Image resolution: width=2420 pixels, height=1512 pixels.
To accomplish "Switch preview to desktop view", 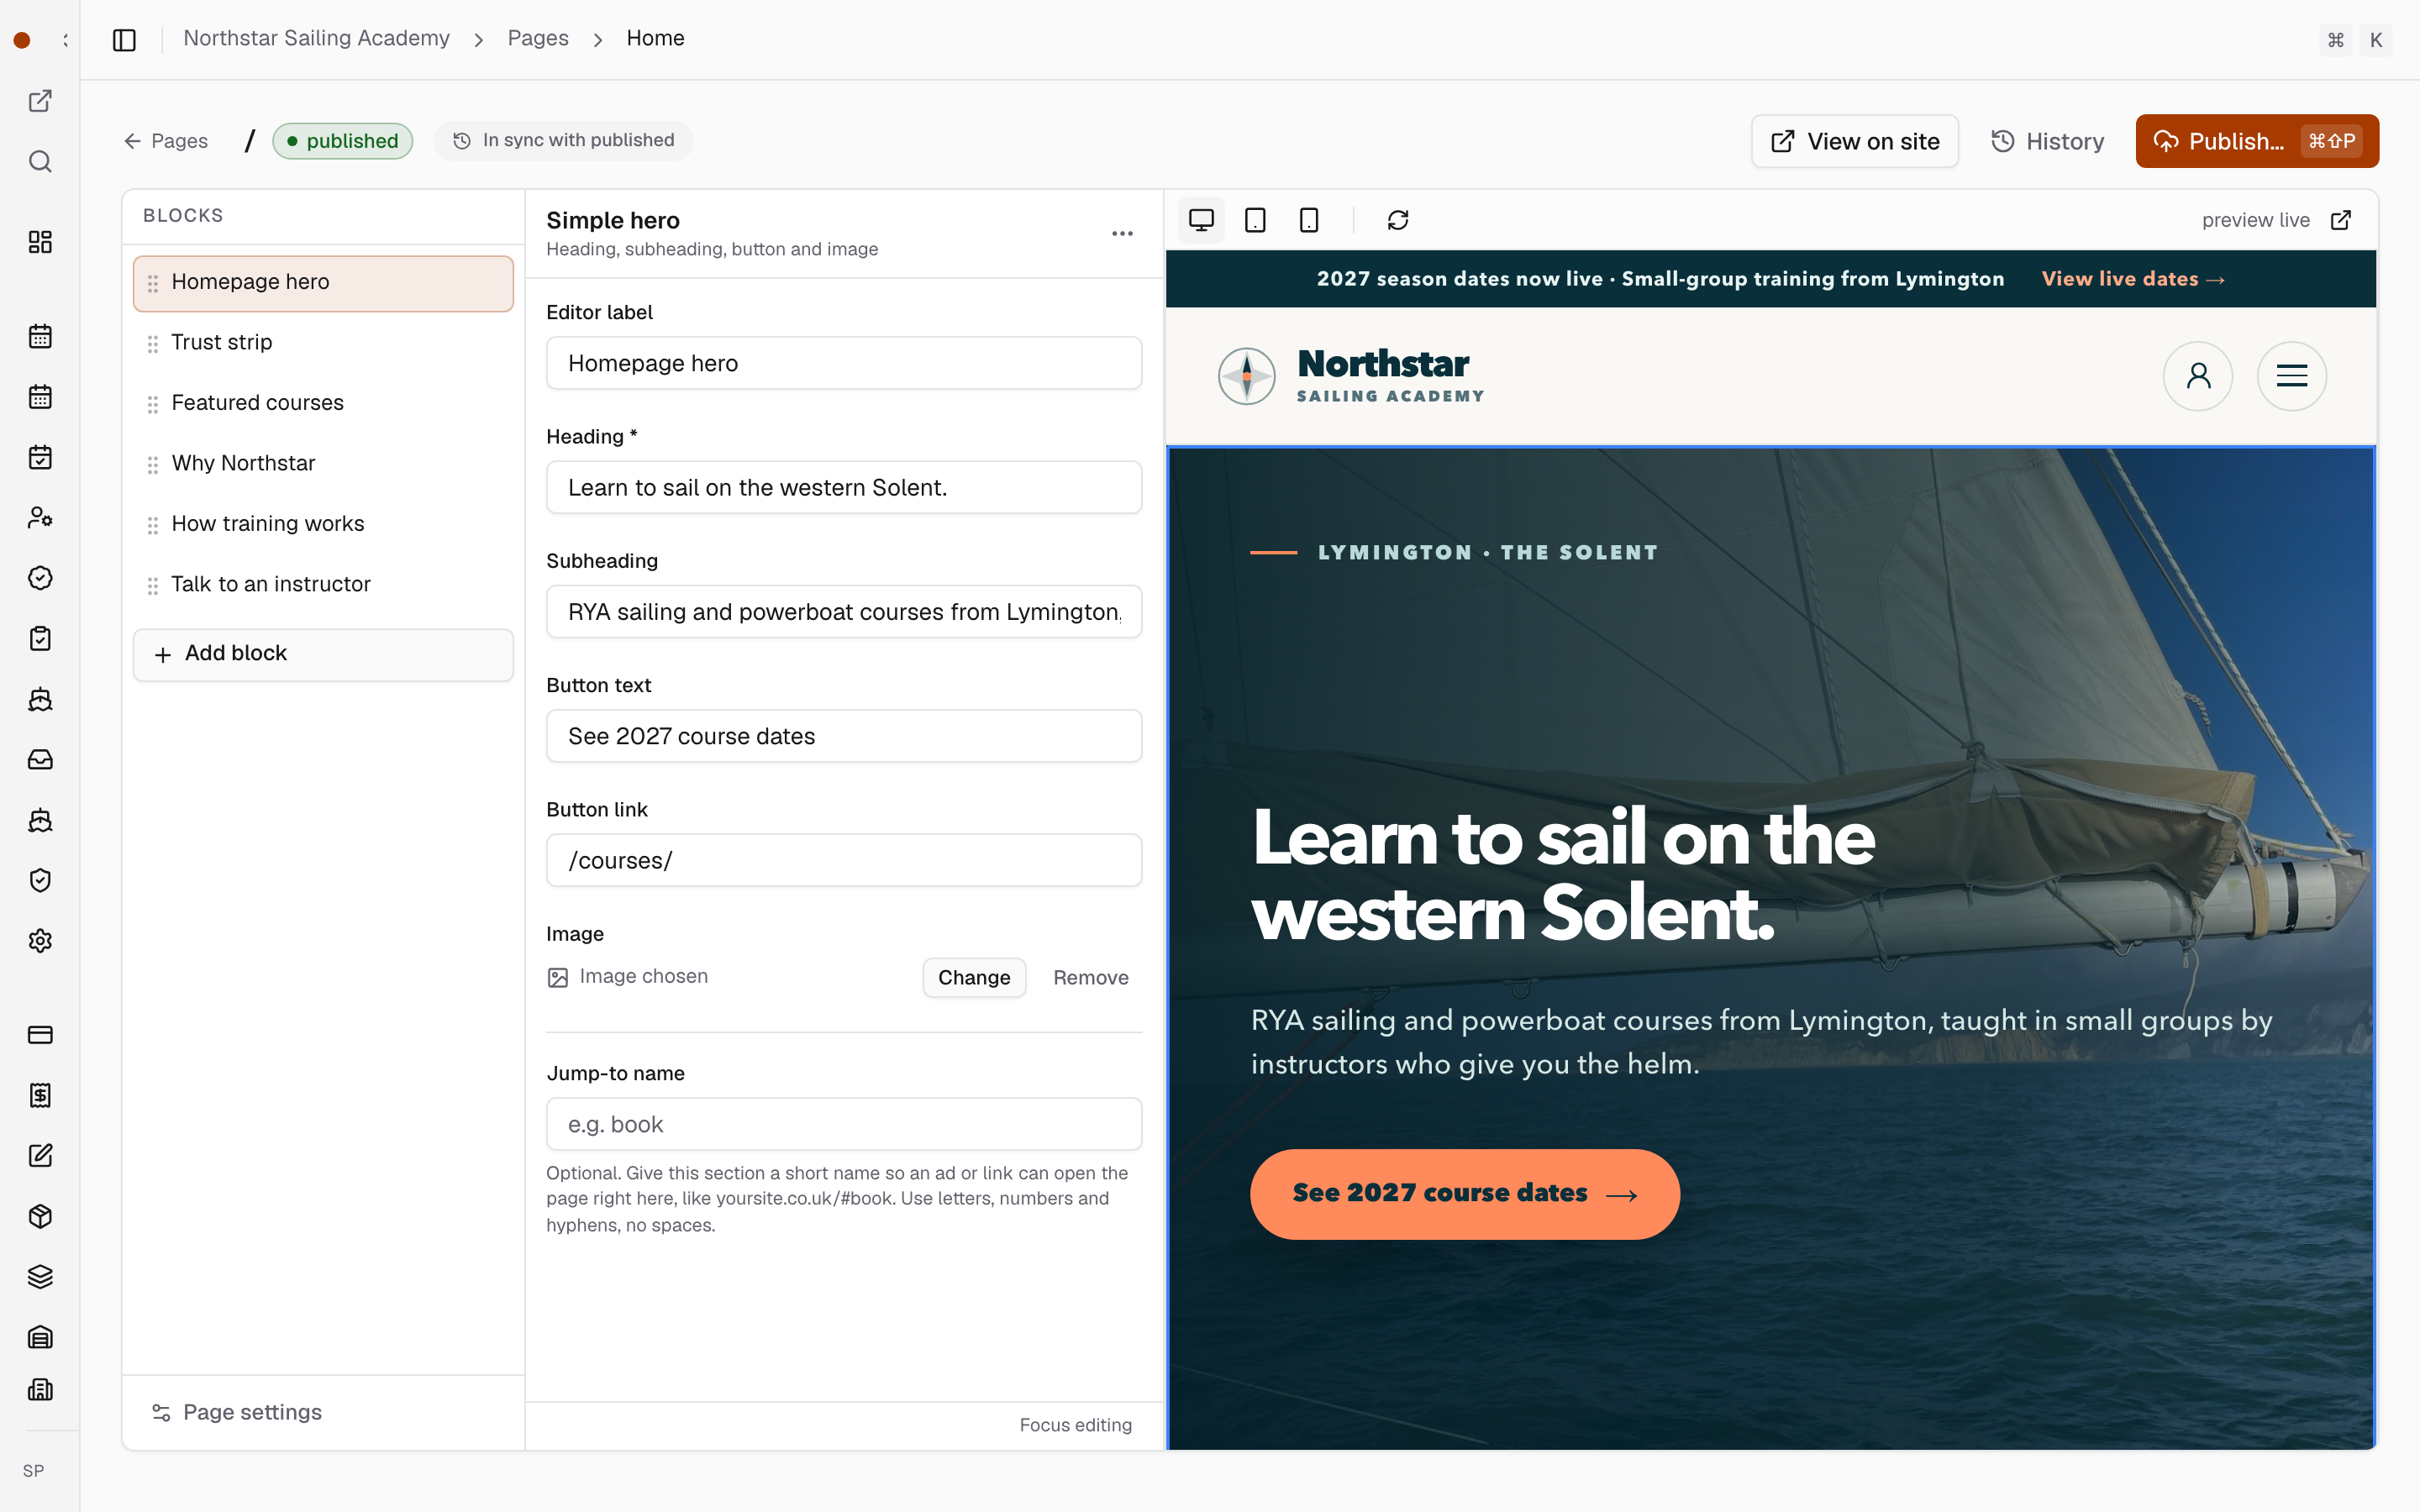I will coord(1201,220).
